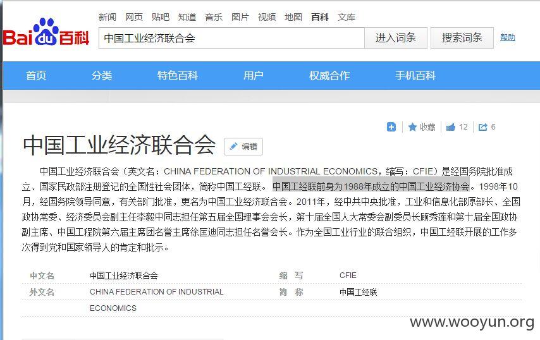This screenshot has height=340, width=540.
Task: Click the highlighted sentence about 1988年
Action: 371,186
